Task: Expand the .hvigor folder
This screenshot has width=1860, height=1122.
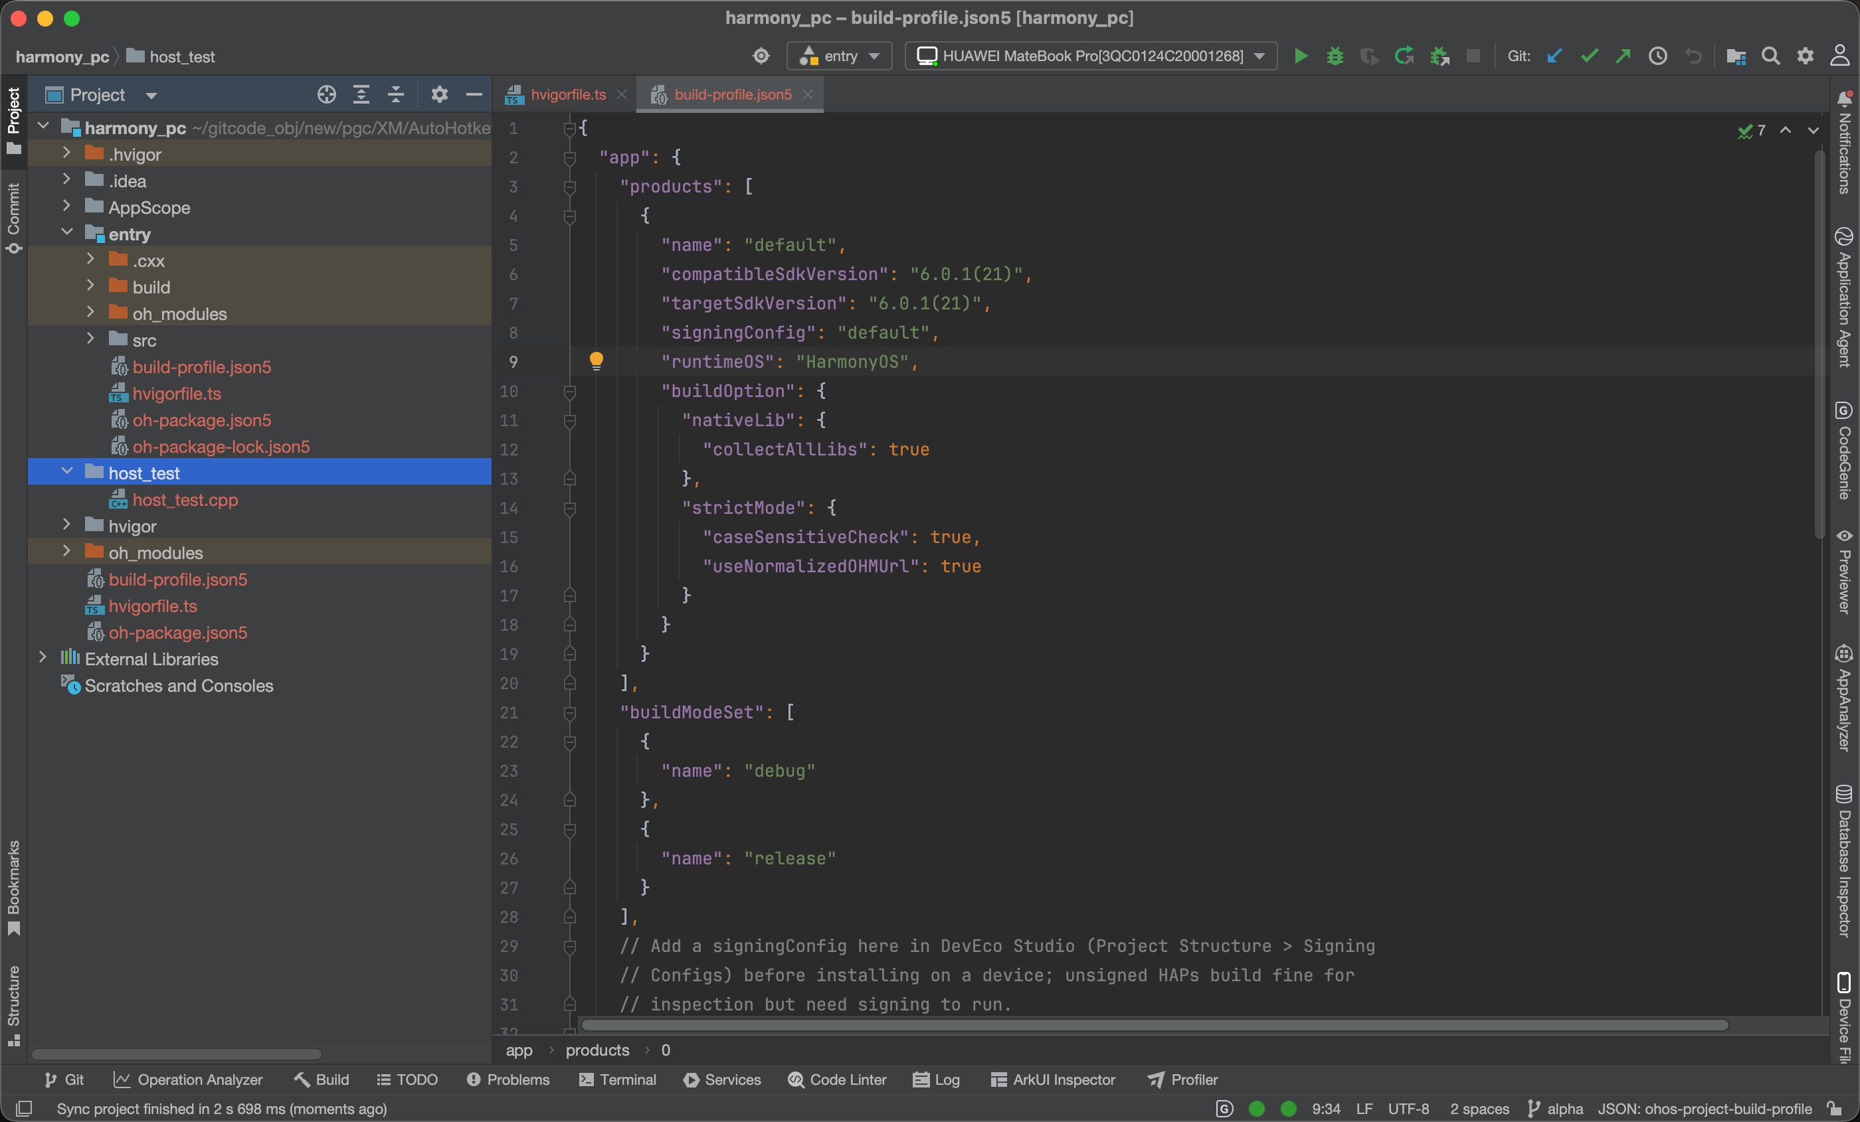Action: tap(66, 153)
